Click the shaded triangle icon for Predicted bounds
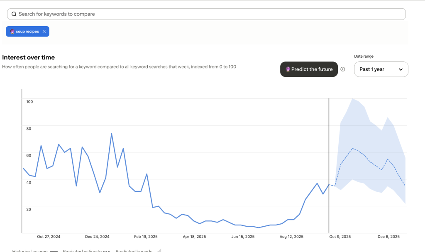The height and width of the screenshot is (252, 425). [x=159, y=250]
